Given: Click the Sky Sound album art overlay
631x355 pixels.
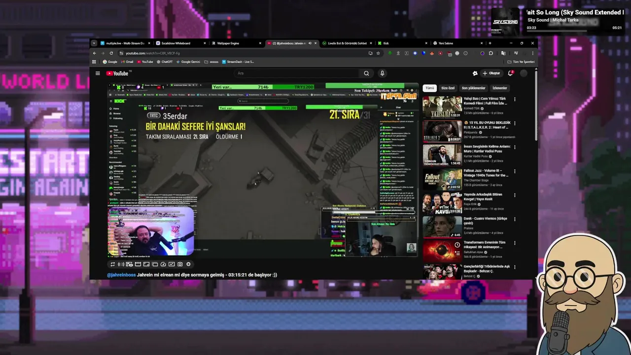Looking at the screenshot, I should (x=505, y=22).
